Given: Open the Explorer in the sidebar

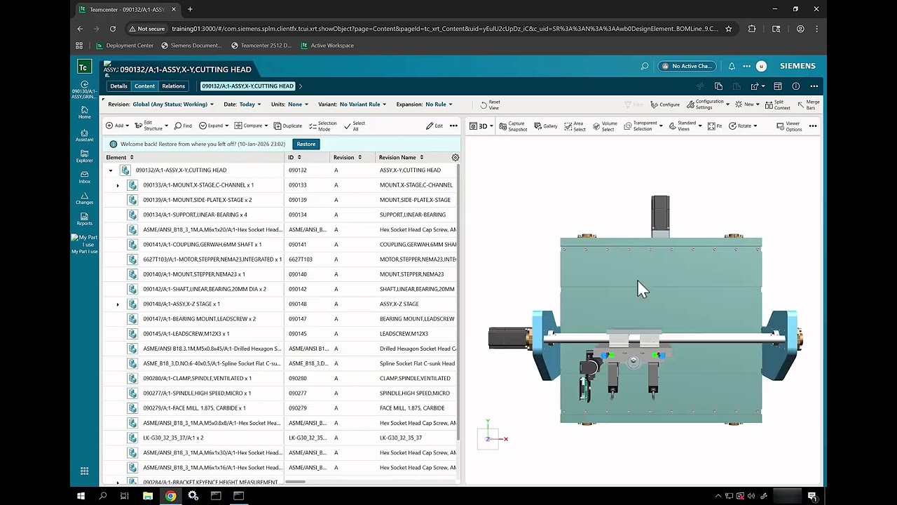Looking at the screenshot, I should [84, 156].
